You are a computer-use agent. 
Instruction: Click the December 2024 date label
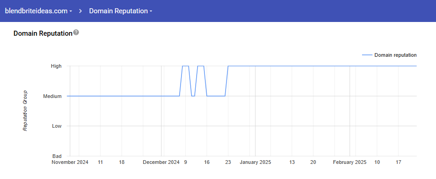pos(161,163)
